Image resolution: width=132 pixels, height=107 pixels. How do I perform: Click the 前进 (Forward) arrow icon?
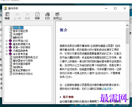[x=27, y=14]
